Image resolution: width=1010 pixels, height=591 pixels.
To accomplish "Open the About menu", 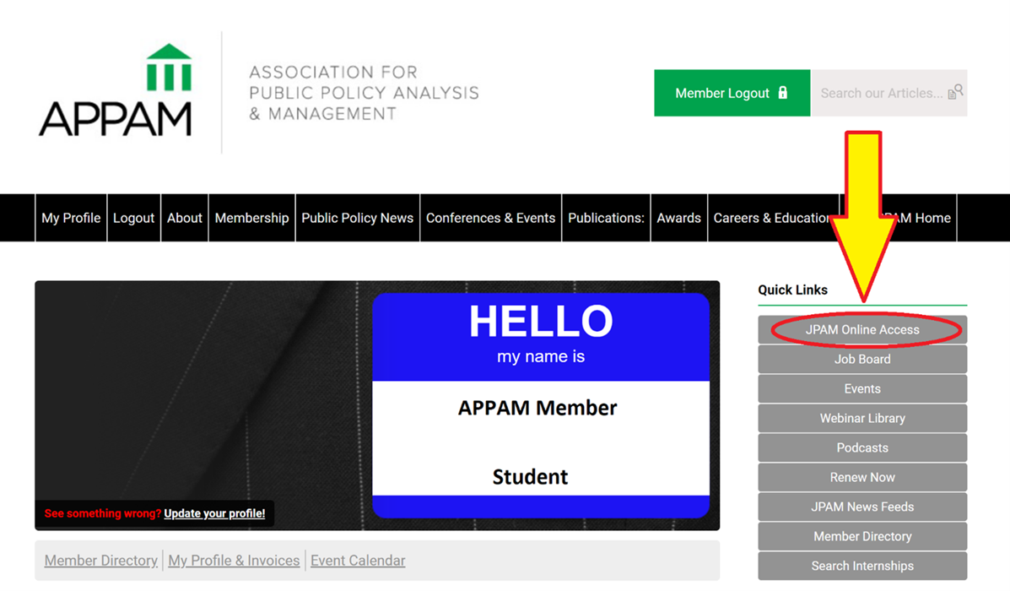I will 184,218.
